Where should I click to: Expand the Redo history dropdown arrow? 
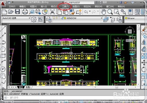click(98, 11)
